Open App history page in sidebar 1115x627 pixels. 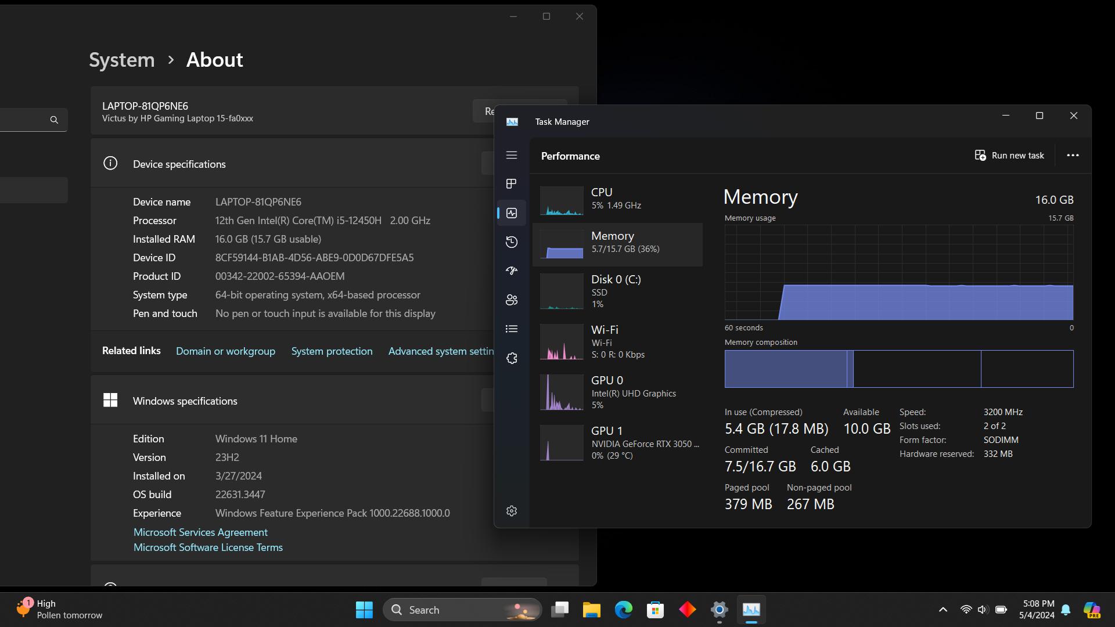pyautogui.click(x=511, y=242)
